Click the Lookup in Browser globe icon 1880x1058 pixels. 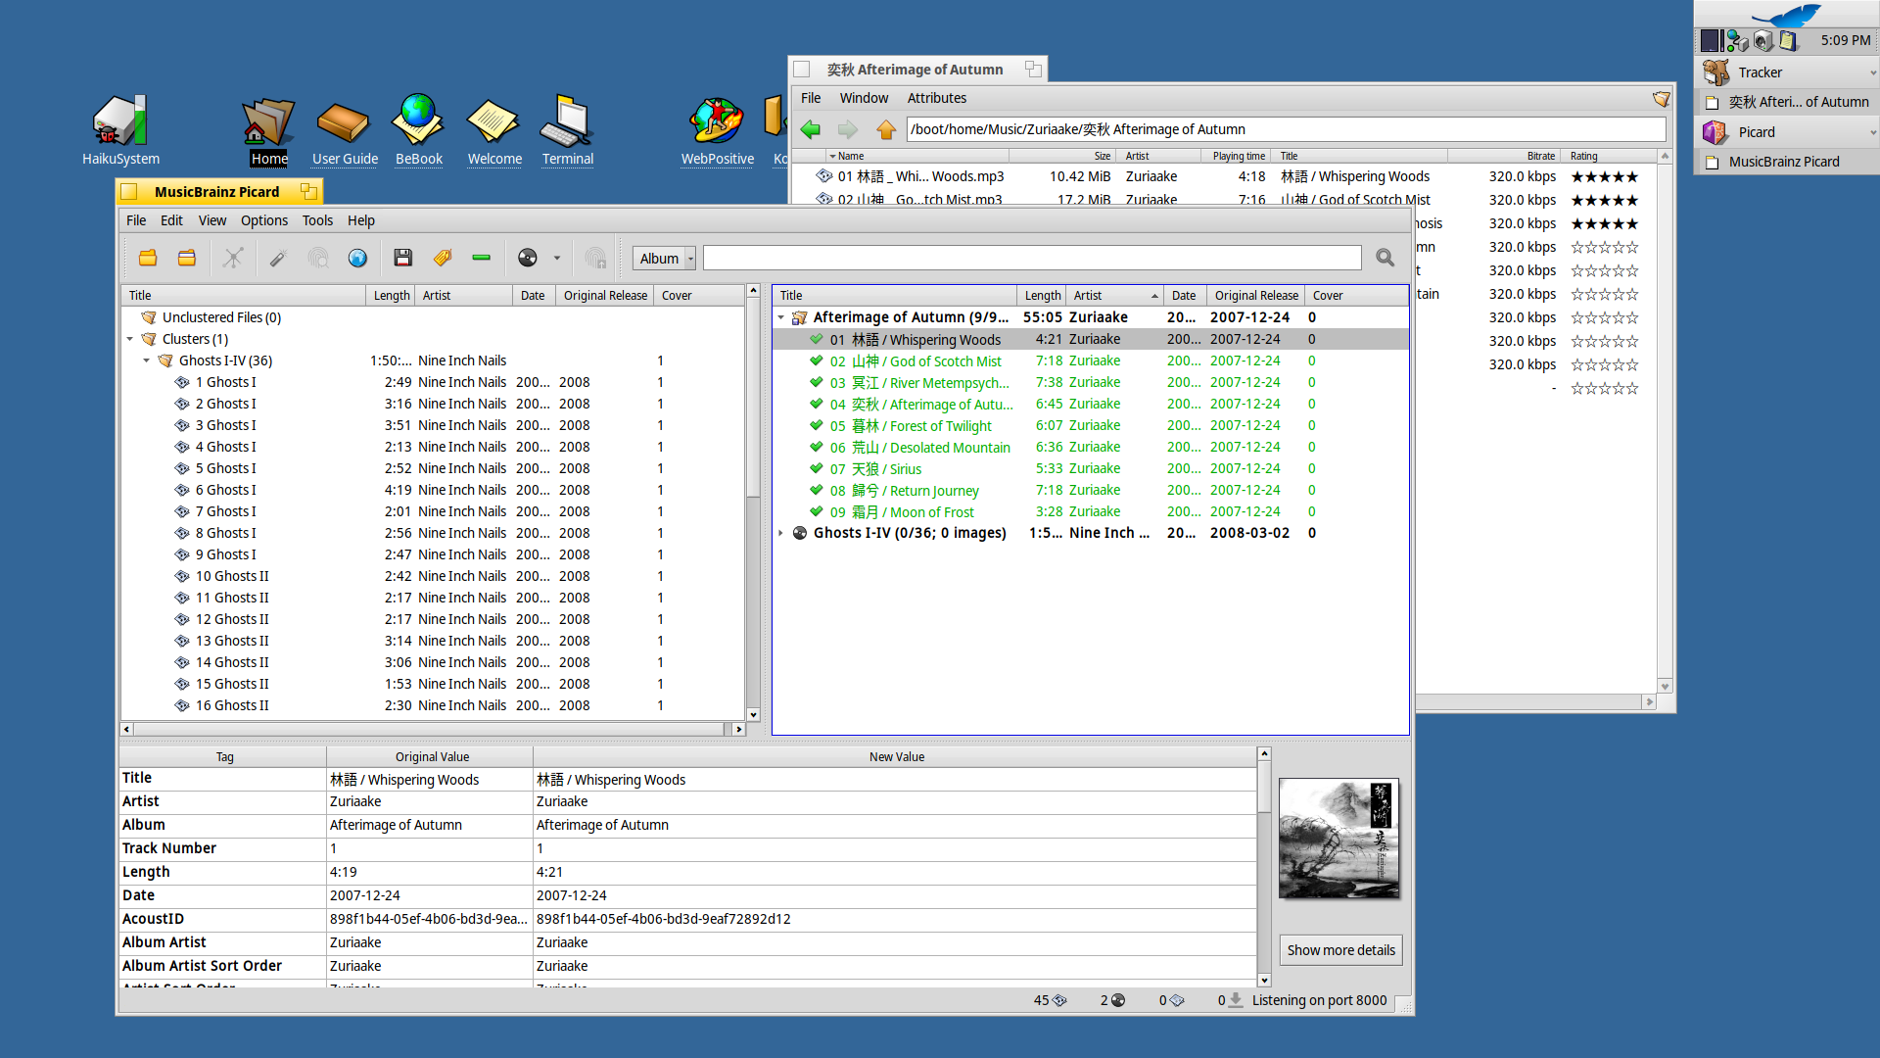click(x=357, y=258)
